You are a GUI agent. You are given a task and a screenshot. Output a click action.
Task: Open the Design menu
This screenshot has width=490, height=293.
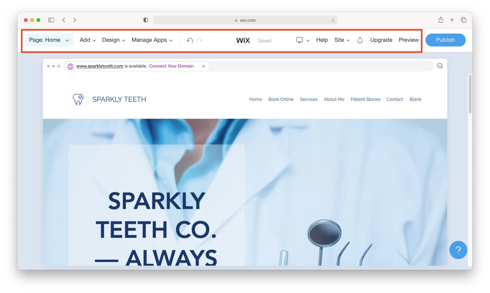[114, 40]
